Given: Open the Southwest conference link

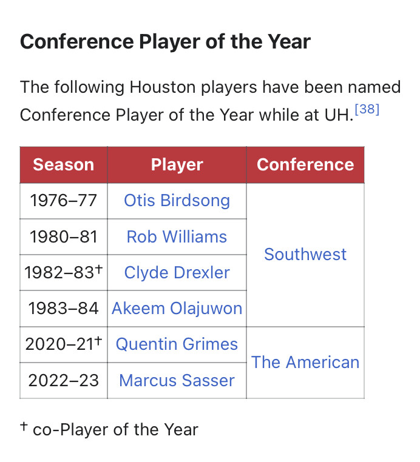Looking at the screenshot, I should point(305,254).
